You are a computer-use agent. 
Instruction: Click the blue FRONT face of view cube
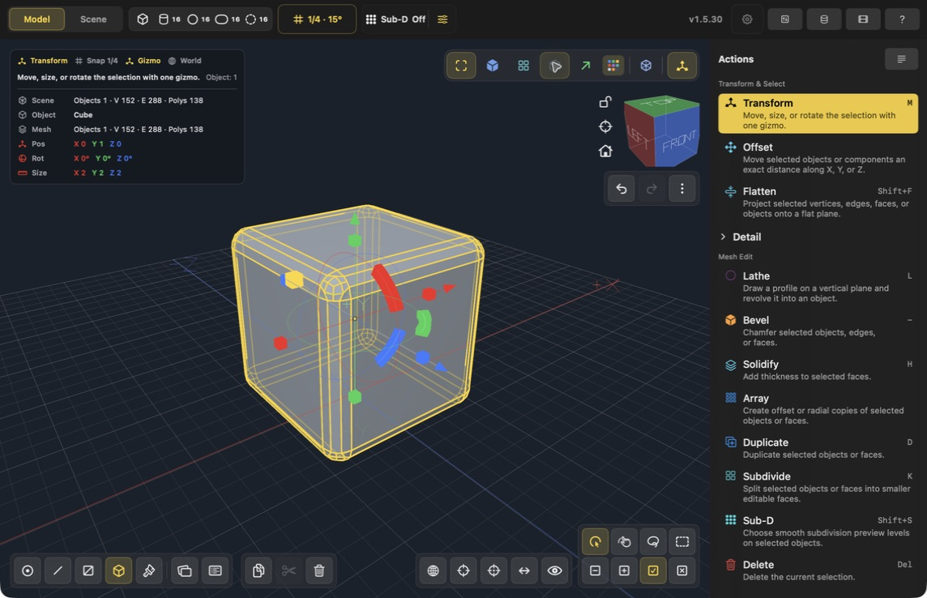(679, 141)
